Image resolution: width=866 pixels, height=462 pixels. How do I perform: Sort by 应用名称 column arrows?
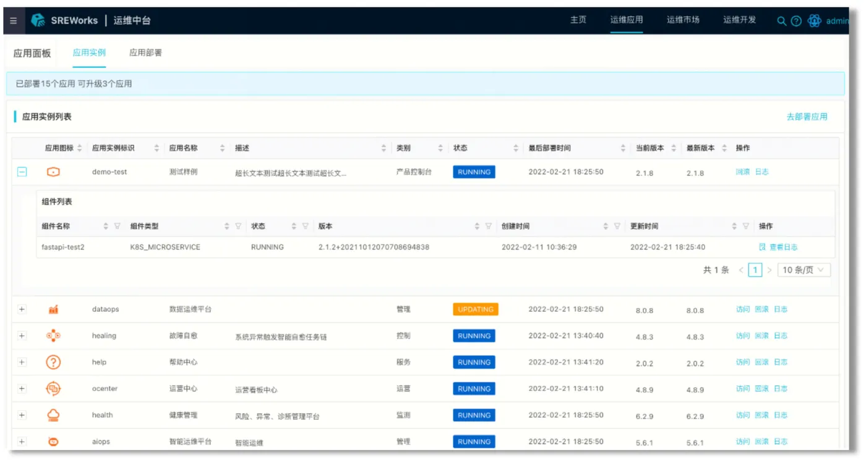point(222,148)
